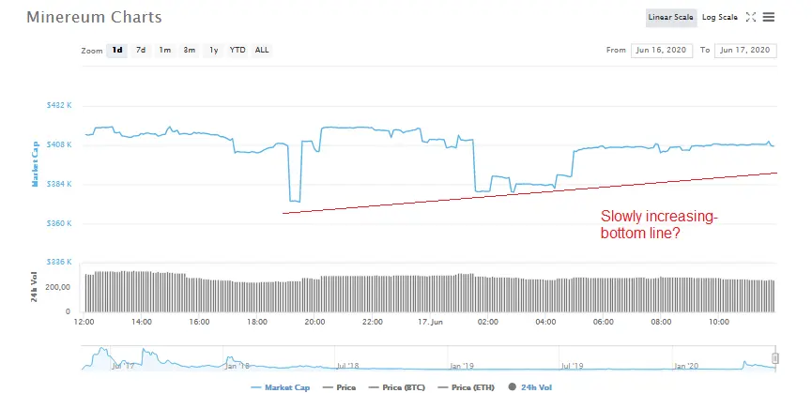Screen dimensions: 812x393
Task: Select the 3m zoom range
Action: [189, 50]
